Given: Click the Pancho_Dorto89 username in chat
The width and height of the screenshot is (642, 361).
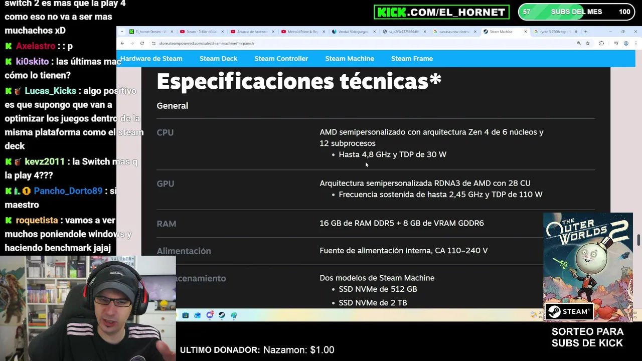Looking at the screenshot, I should (x=68, y=191).
